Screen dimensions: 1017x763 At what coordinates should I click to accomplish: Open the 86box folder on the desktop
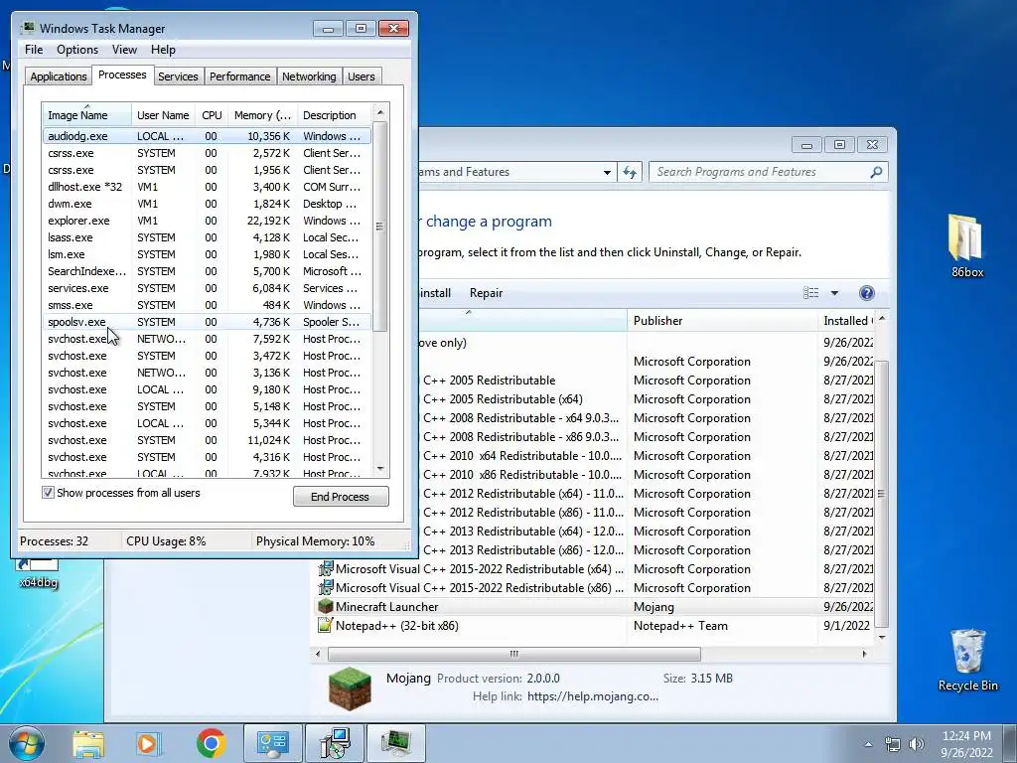tap(966, 246)
